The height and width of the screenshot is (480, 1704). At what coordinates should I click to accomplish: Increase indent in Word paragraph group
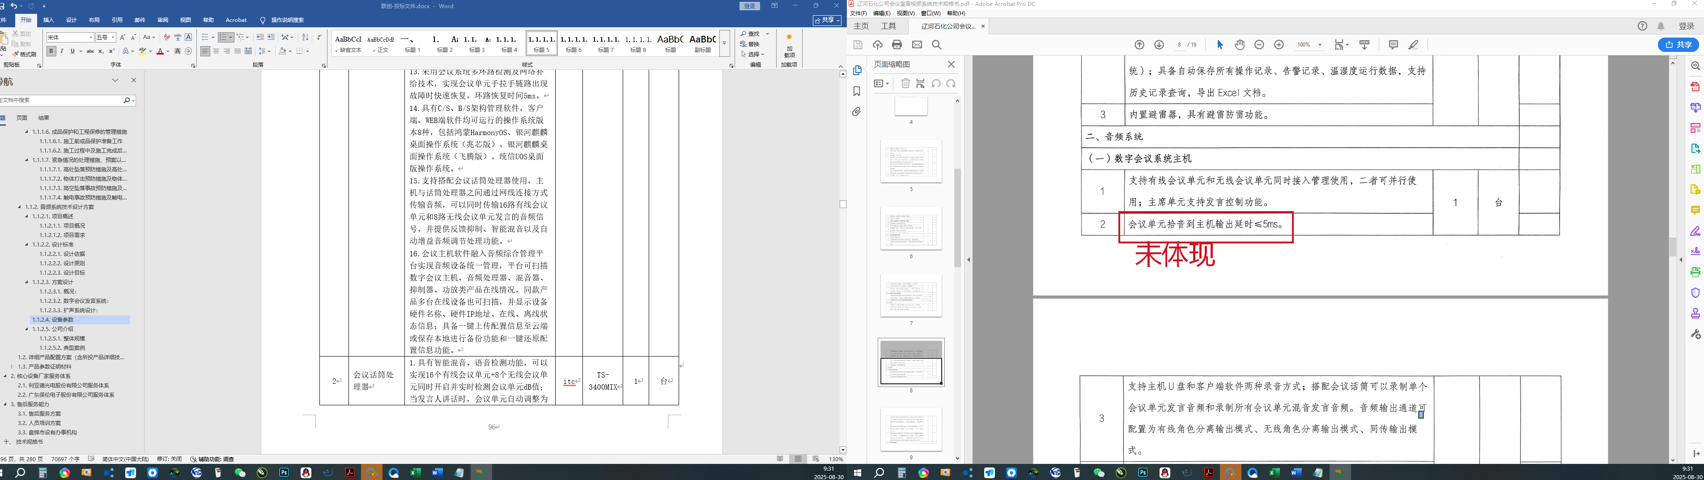click(271, 37)
